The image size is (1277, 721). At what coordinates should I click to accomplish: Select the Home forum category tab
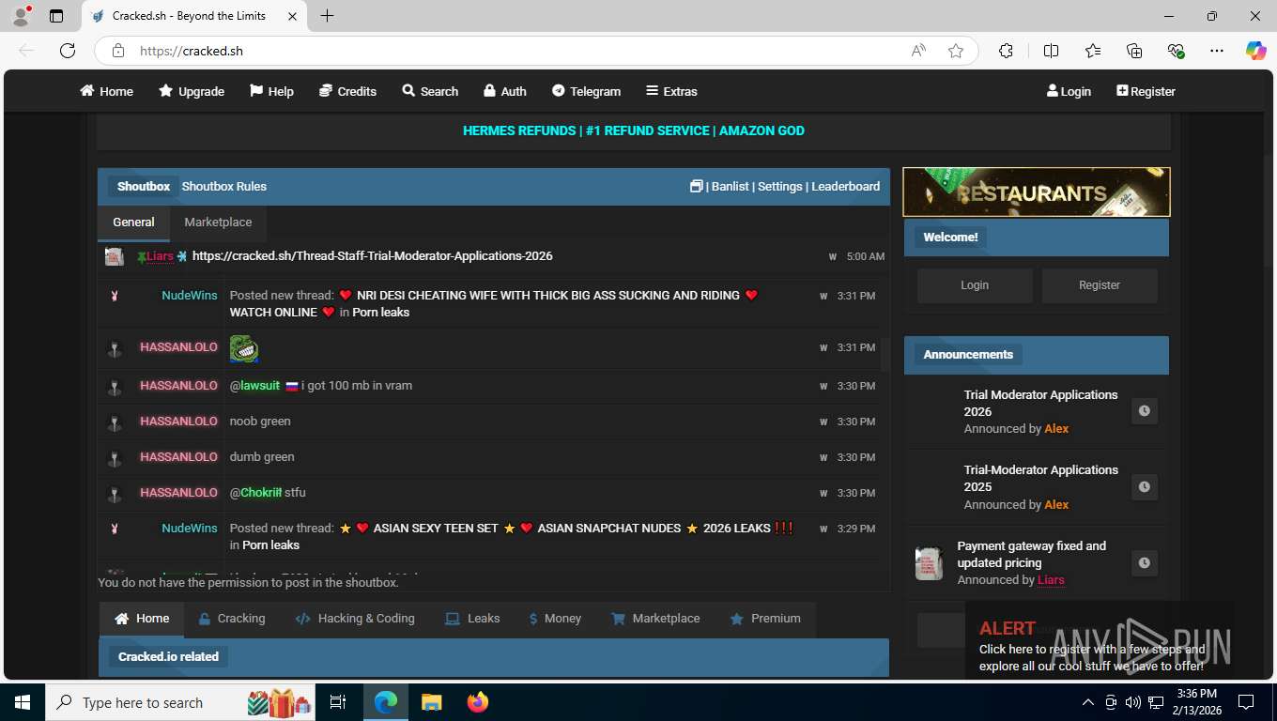(142, 619)
